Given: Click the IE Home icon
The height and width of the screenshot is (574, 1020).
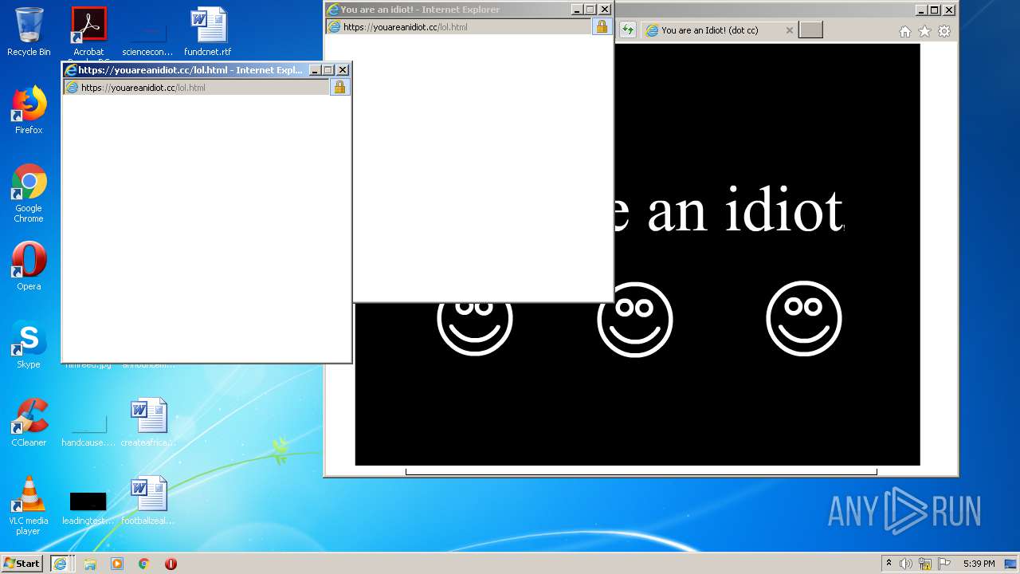Looking at the screenshot, I should coord(904,31).
